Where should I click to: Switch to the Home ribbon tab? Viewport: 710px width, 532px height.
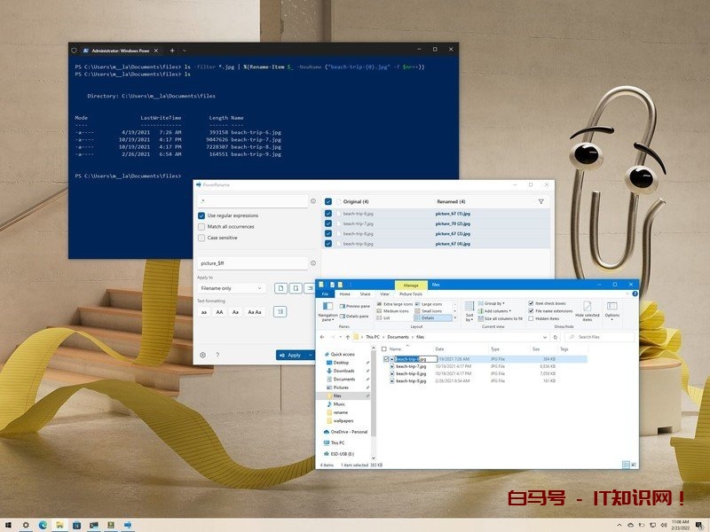344,293
